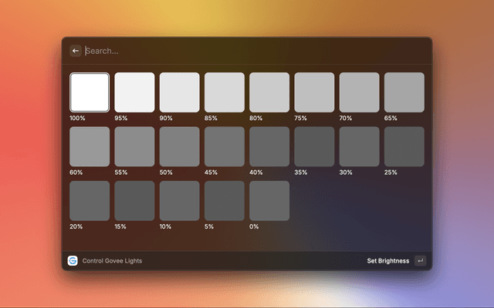This screenshot has height=308, width=494.
Task: Click the back arrow button
Action: (76, 51)
